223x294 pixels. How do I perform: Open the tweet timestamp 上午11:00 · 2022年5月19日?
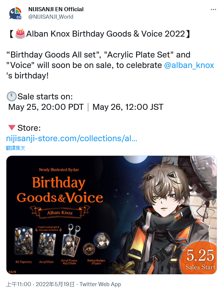[x=40, y=284]
